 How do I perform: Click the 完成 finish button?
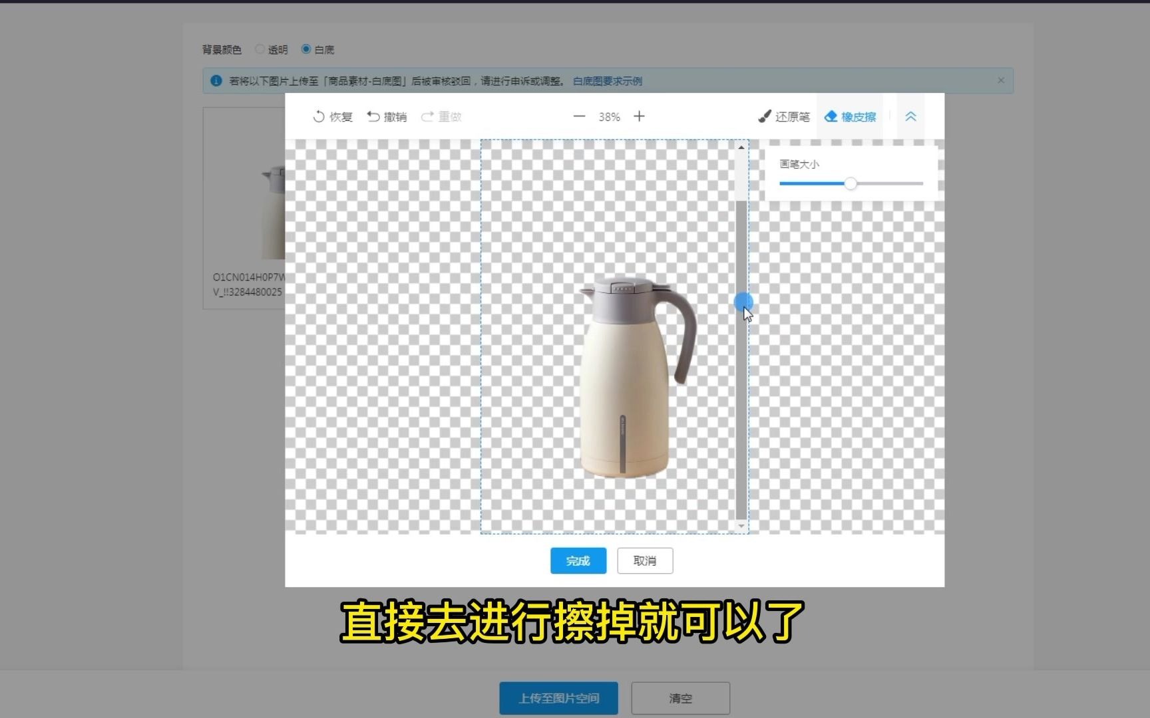pyautogui.click(x=578, y=560)
